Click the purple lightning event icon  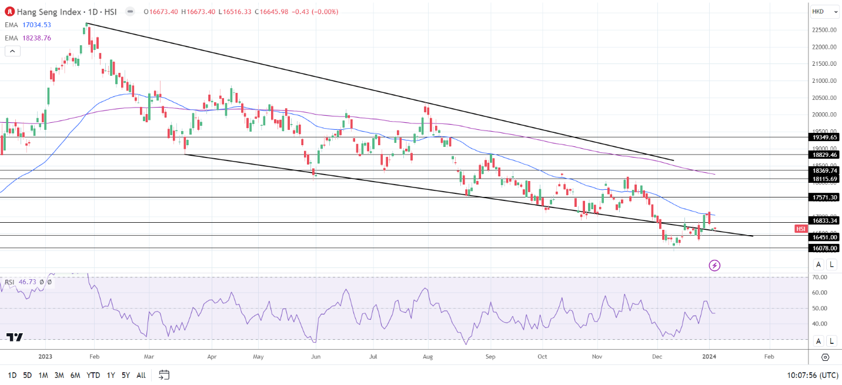pyautogui.click(x=714, y=266)
